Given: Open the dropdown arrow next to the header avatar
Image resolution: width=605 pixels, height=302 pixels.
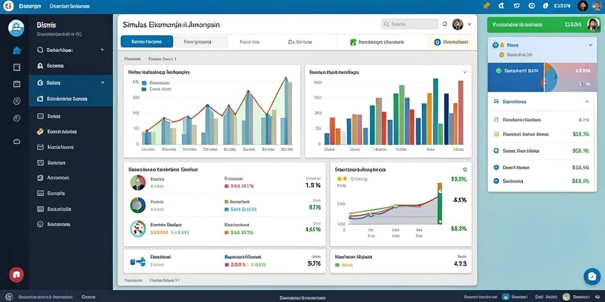Looking at the screenshot, I should point(470,24).
